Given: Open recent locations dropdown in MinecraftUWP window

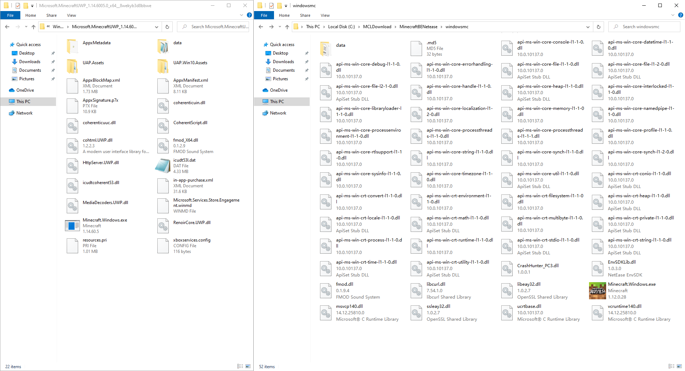Looking at the screenshot, I should click(x=26, y=27).
